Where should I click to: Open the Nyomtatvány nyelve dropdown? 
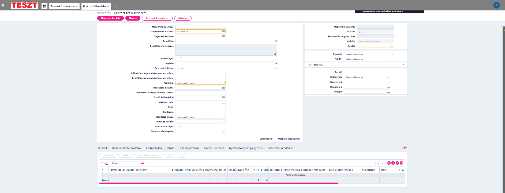click(x=200, y=131)
